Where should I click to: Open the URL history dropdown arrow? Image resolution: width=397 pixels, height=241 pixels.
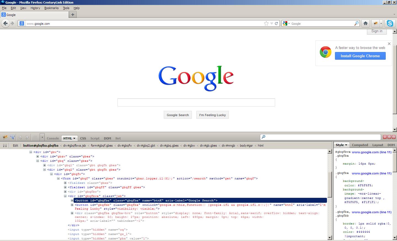(272, 23)
